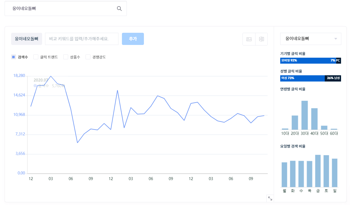Click the 7,312 y-axis label

[x=20, y=134]
